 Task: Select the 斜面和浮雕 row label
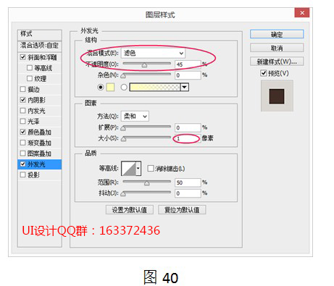click(x=42, y=57)
